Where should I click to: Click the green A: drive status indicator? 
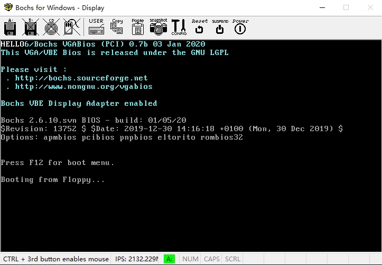169,259
